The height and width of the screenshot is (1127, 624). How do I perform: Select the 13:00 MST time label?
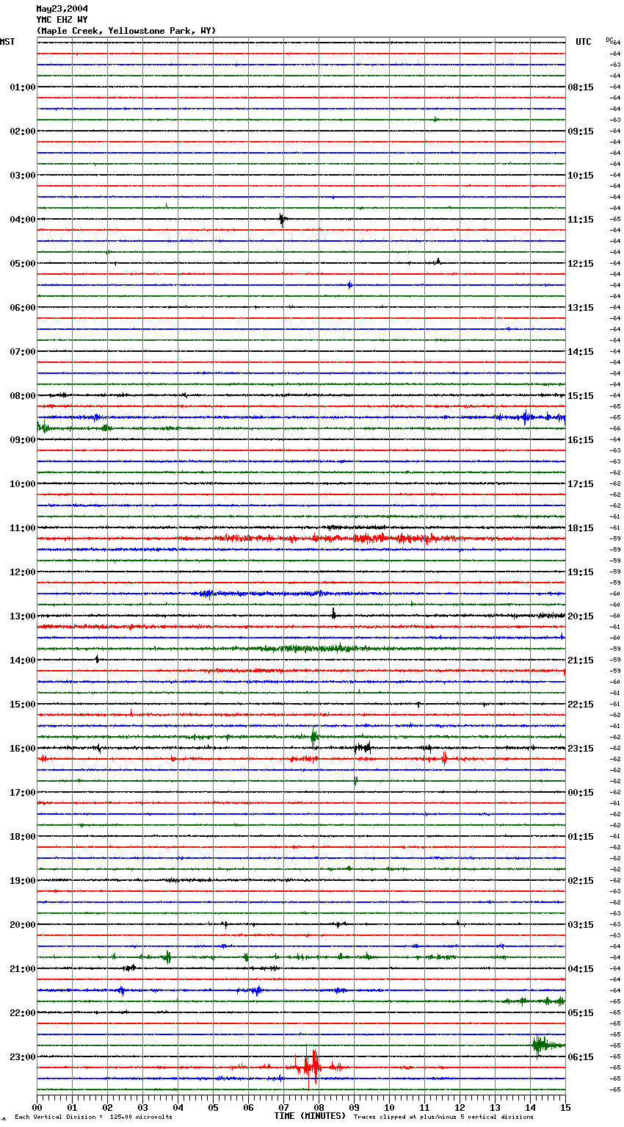tap(22, 616)
